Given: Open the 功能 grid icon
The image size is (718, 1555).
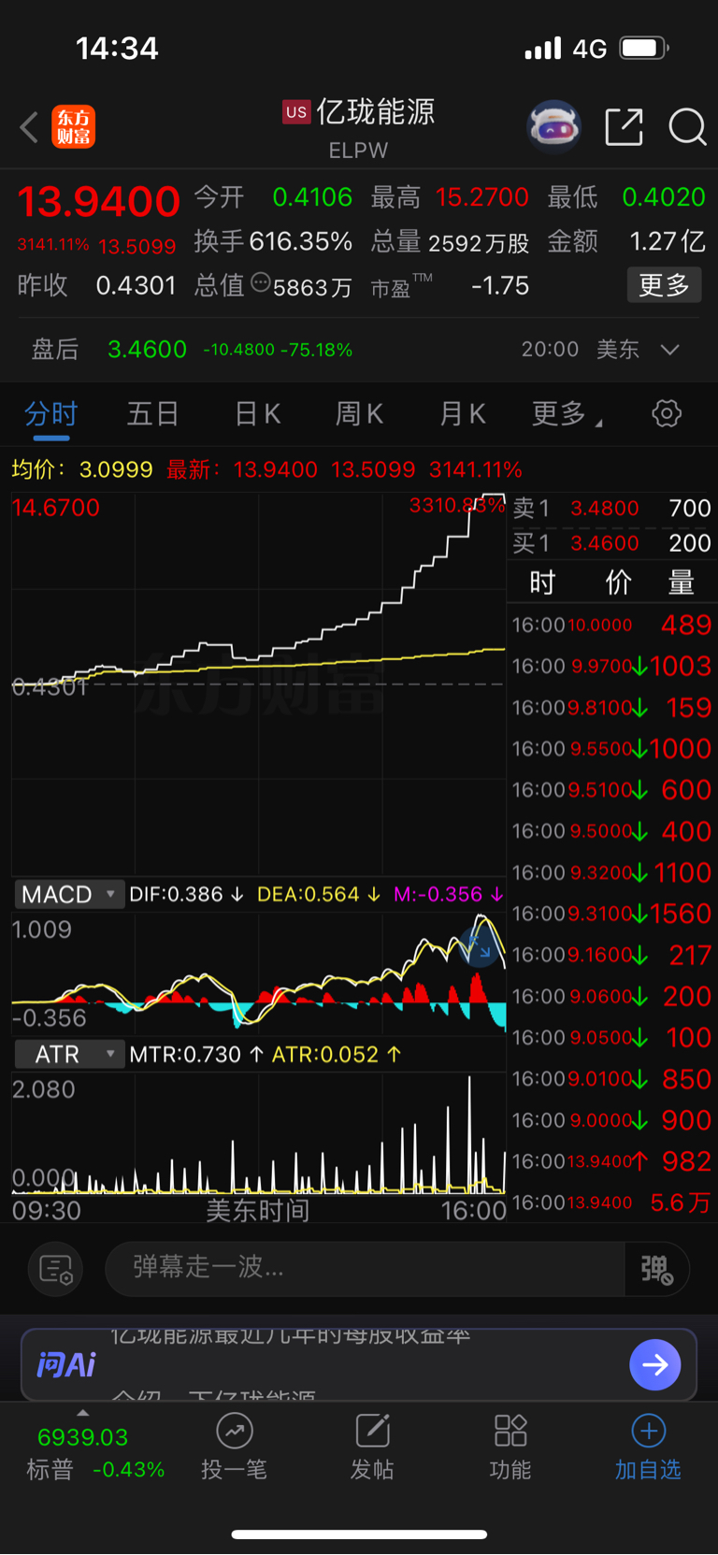Looking at the screenshot, I should 510,1431.
